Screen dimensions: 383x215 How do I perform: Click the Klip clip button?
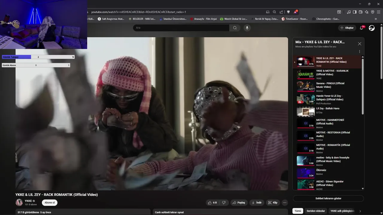point(273,202)
